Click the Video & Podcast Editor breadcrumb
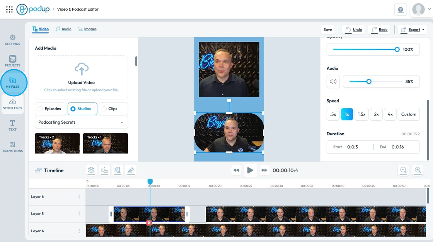Image resolution: width=433 pixels, height=242 pixels. [x=78, y=9]
